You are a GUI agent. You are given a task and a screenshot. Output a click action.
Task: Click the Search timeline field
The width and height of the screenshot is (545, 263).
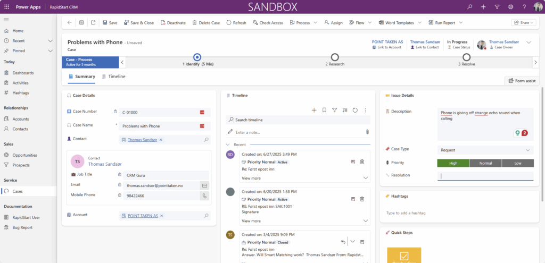click(x=298, y=120)
